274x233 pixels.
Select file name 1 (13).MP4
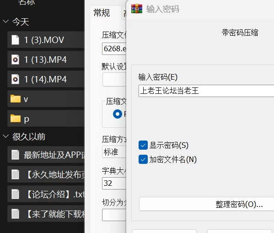click(x=45, y=60)
